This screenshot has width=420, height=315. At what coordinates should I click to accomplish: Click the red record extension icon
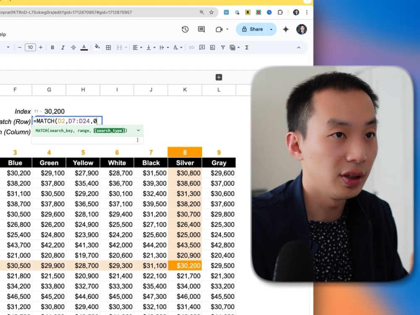(x=258, y=12)
